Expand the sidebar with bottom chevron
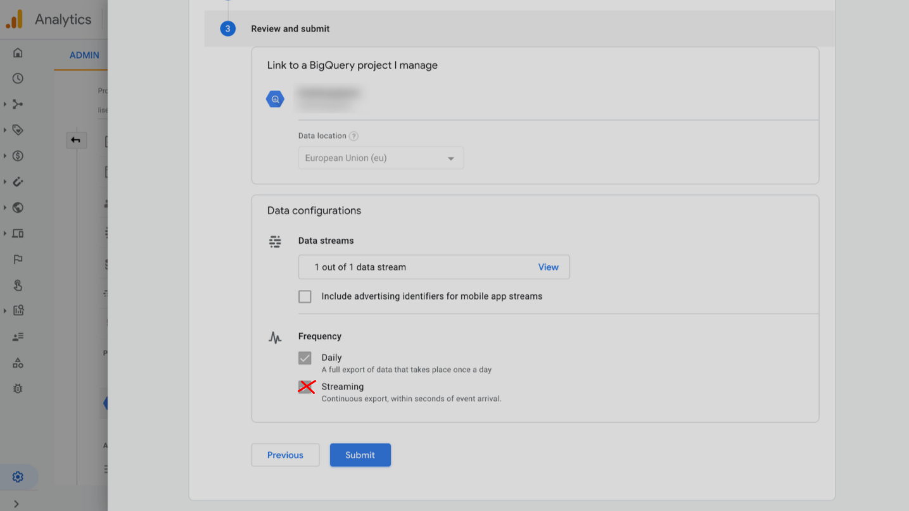Screen dimensions: 909x511 (16, 503)
